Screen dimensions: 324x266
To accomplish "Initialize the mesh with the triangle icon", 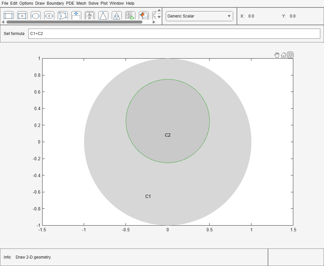I will [103, 15].
